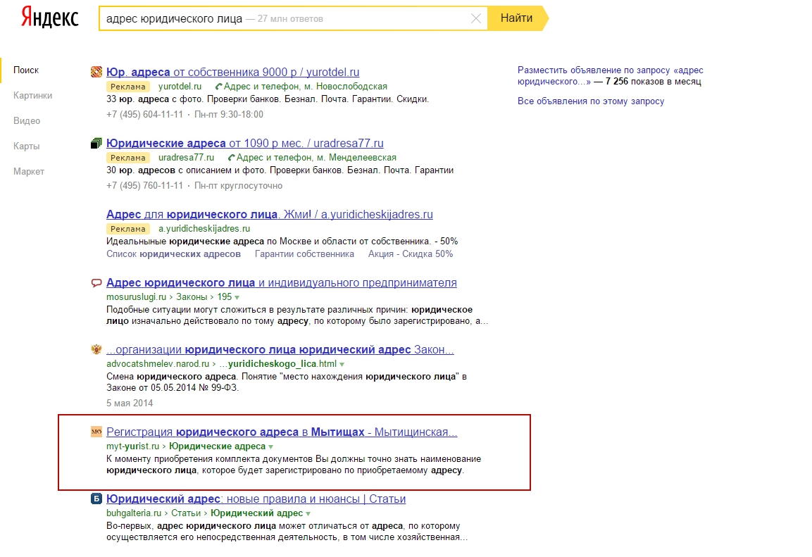Open the Юр. адреса от собственника link
Screen dimensions: 812x557
[x=232, y=72]
